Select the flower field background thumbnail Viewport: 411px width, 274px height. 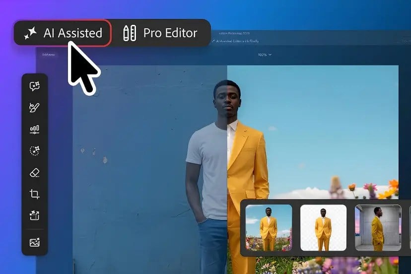tap(269, 228)
